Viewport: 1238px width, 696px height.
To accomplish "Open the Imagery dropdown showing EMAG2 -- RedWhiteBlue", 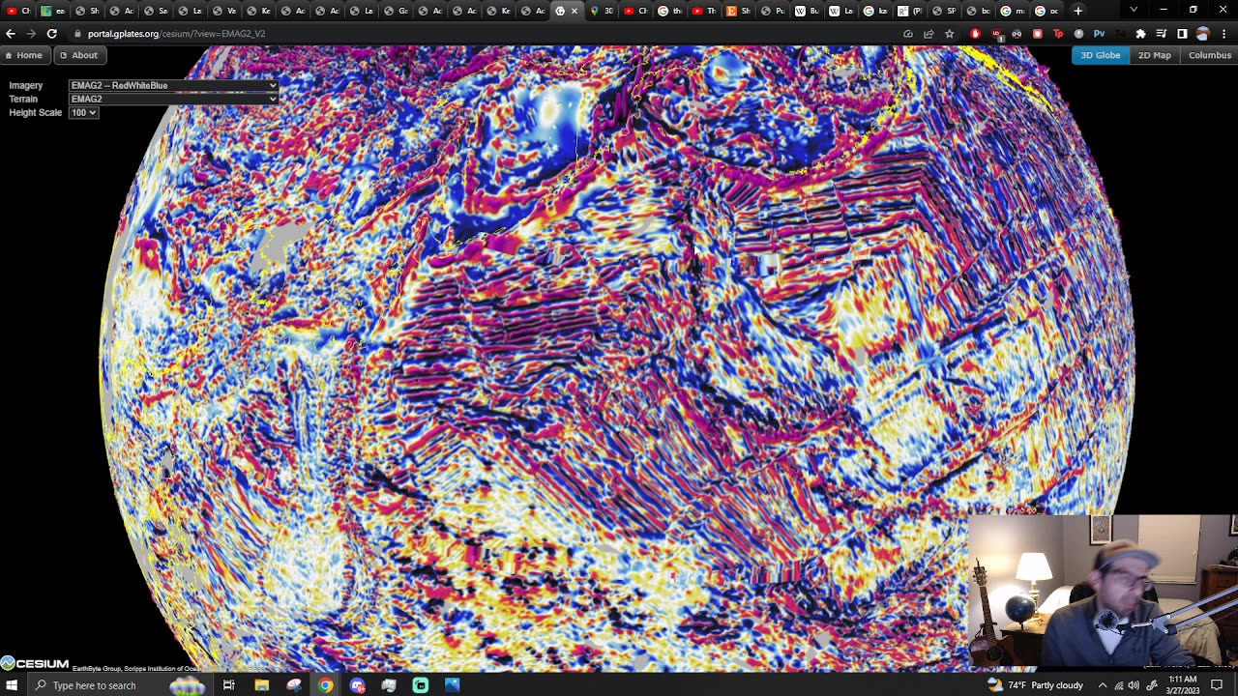I will (173, 85).
